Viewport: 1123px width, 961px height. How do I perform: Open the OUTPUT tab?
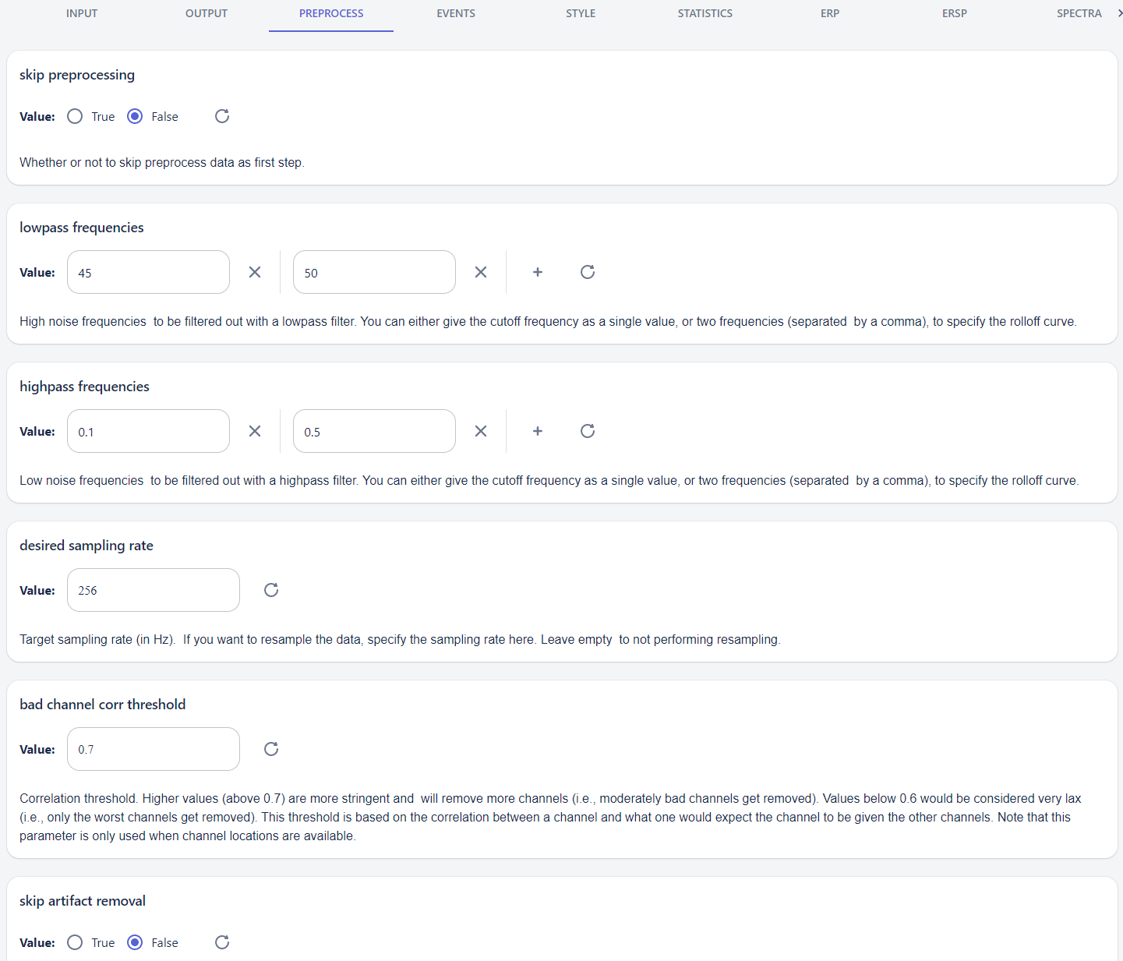coord(207,13)
